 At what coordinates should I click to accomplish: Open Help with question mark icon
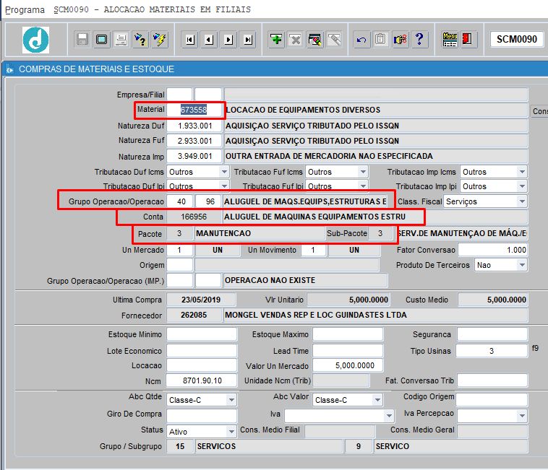coord(419,40)
